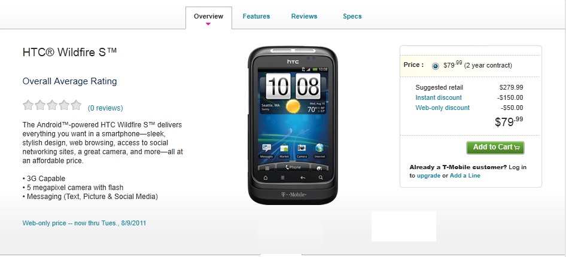Screen dimensions: 566x257
Task: Click the Camera icon on phone screen
Action: click(302, 151)
